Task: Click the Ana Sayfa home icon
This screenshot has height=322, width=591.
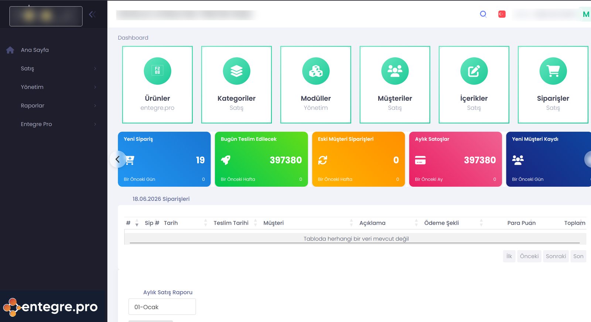Action: (10, 50)
